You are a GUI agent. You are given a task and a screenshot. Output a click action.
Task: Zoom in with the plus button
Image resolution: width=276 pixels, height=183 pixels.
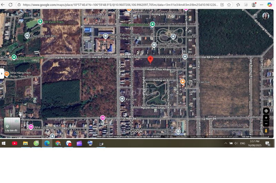coord(266,118)
